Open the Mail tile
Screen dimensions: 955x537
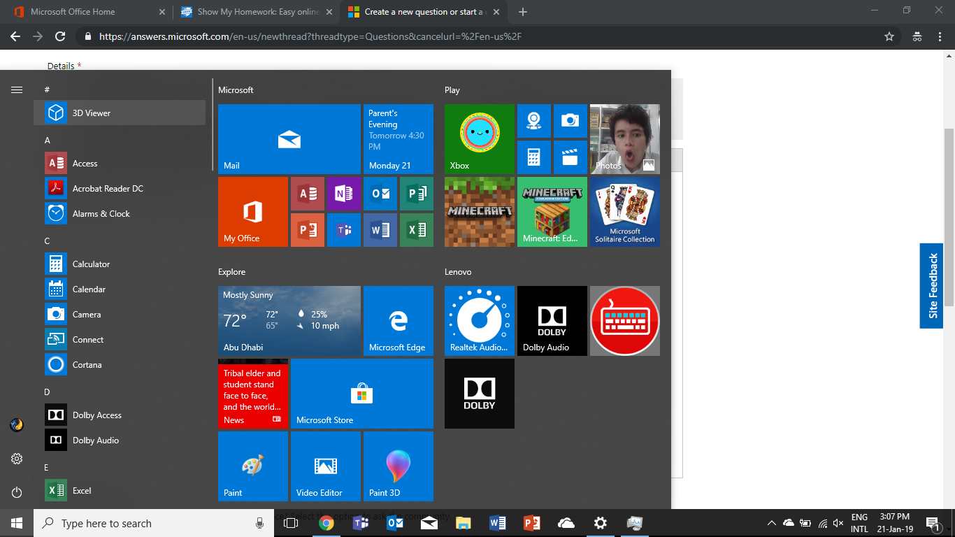[x=289, y=139]
